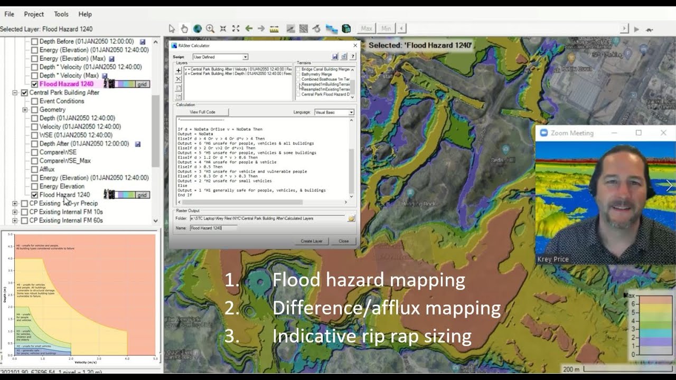Activate the pan hand tool

pos(184,28)
